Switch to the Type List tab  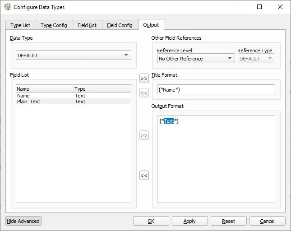tap(20, 25)
